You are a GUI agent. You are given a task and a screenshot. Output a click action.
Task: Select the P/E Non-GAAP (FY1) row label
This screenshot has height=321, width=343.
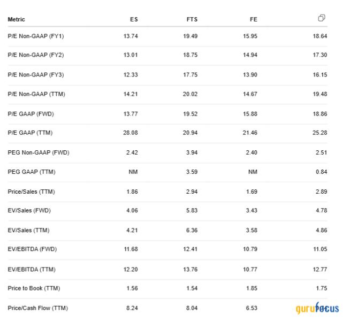pyautogui.click(x=36, y=36)
